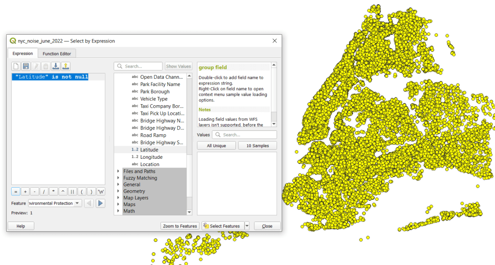Screen dimensions: 495x265
Task: Insert the equals operator
Action: point(15,191)
